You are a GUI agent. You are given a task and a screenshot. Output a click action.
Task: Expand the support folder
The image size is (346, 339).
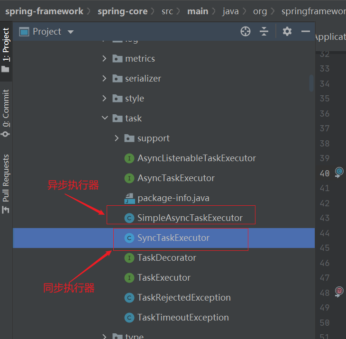pyautogui.click(x=117, y=138)
